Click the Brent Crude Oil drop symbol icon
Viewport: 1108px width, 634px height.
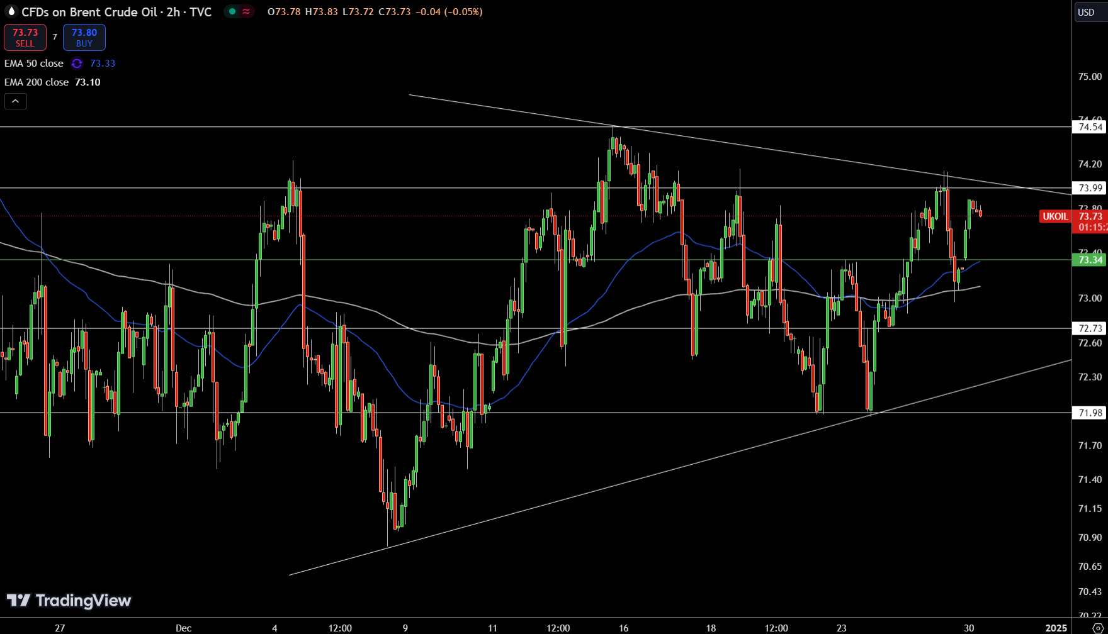point(11,11)
